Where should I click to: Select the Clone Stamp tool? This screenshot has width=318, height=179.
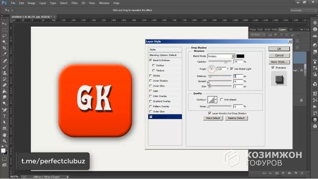[x=4, y=73]
